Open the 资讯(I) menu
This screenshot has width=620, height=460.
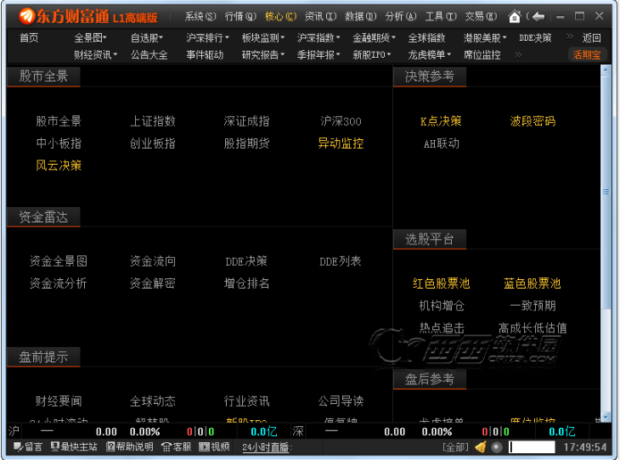coord(321,17)
